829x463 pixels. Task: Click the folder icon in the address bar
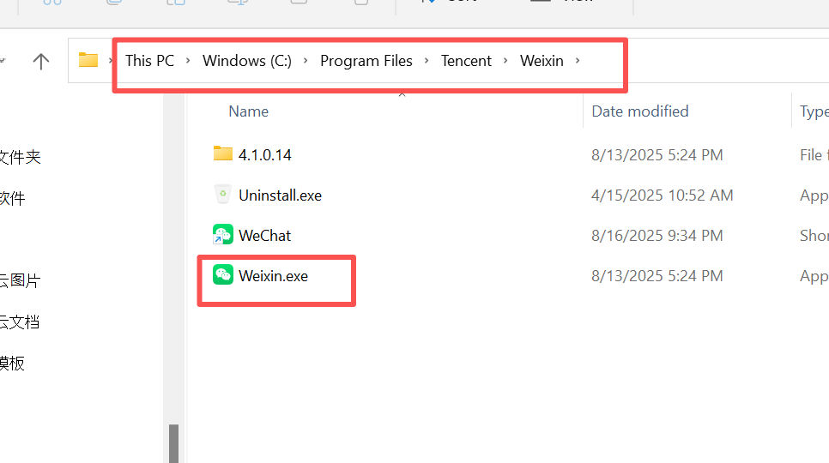click(88, 60)
